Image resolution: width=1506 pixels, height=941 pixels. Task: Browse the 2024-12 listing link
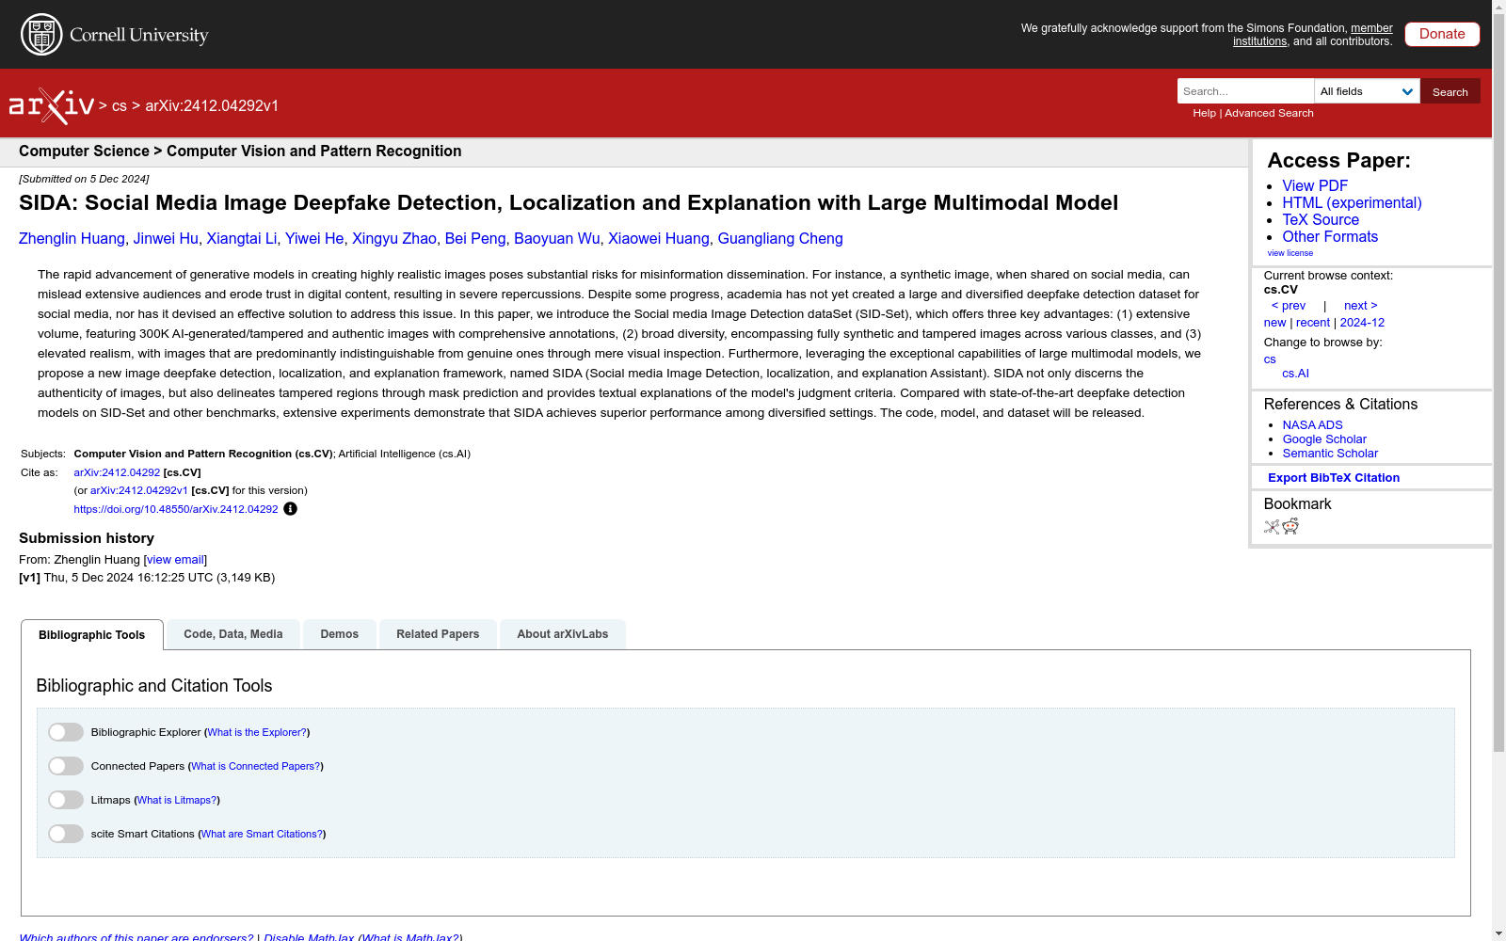click(1362, 323)
